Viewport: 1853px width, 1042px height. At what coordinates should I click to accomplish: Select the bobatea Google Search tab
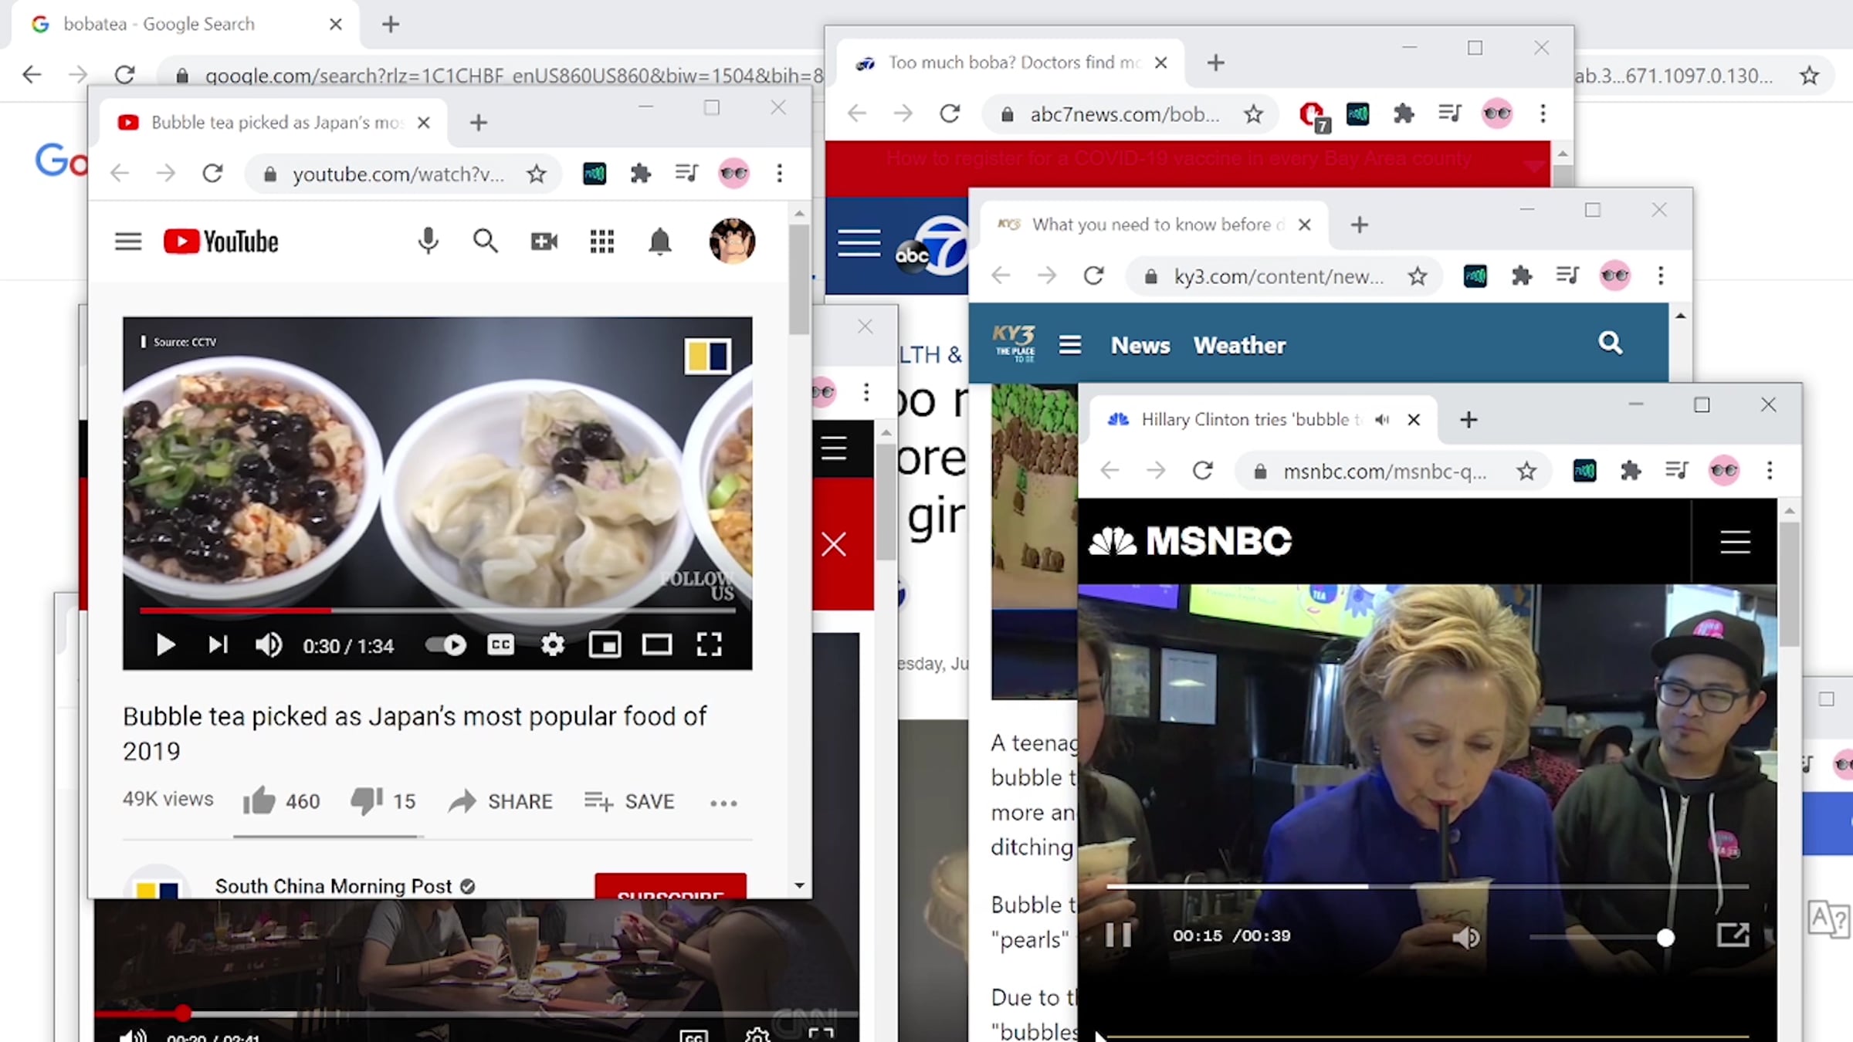(x=185, y=24)
